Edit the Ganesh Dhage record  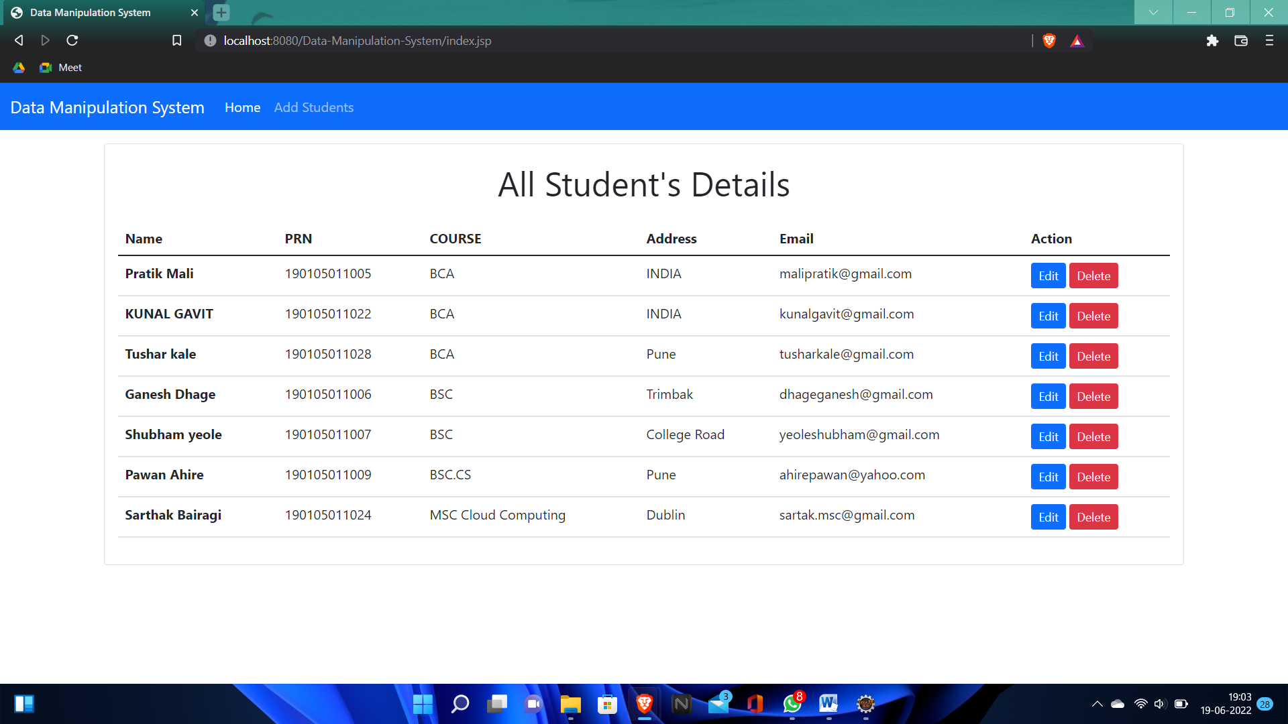[x=1048, y=396]
